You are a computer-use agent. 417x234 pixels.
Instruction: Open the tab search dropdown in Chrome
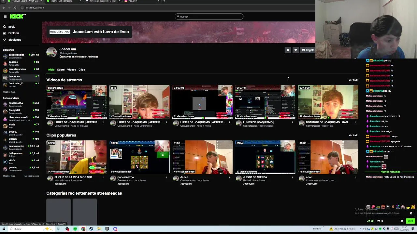[x=3, y=1]
